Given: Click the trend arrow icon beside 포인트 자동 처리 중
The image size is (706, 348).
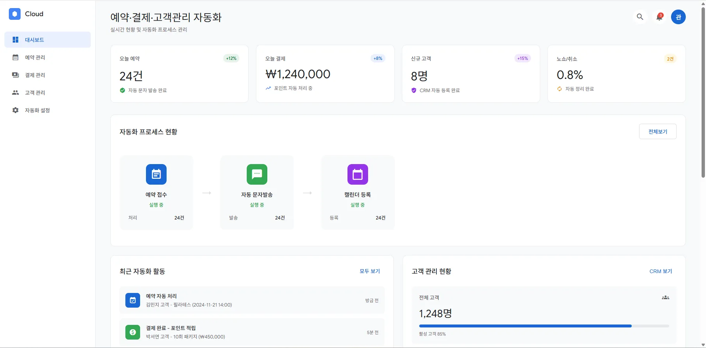Looking at the screenshot, I should (268, 88).
